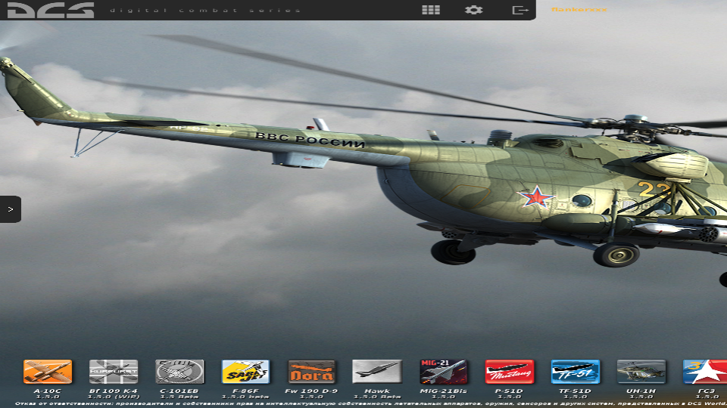Screen dimensions: 727x408
Task: Open the modules grid icon
Action: (431, 10)
